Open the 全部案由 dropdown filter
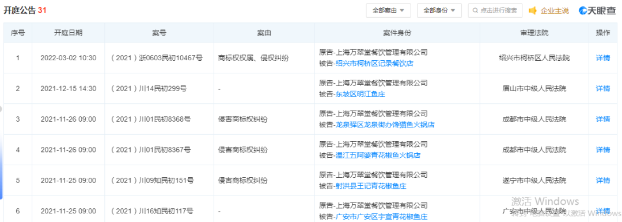Screen dimensions: 622x222 pyautogui.click(x=388, y=11)
